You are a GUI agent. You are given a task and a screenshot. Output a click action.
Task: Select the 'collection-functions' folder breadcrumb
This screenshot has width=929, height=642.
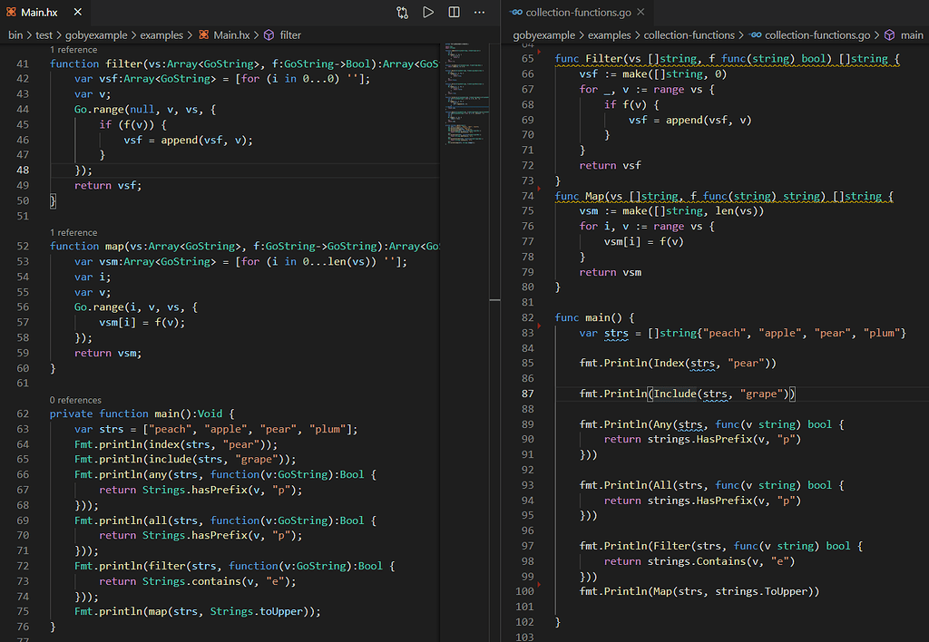[x=689, y=35]
